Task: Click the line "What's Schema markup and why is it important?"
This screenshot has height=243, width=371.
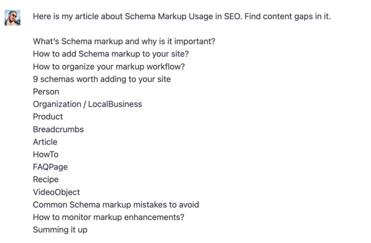Action: [123, 41]
